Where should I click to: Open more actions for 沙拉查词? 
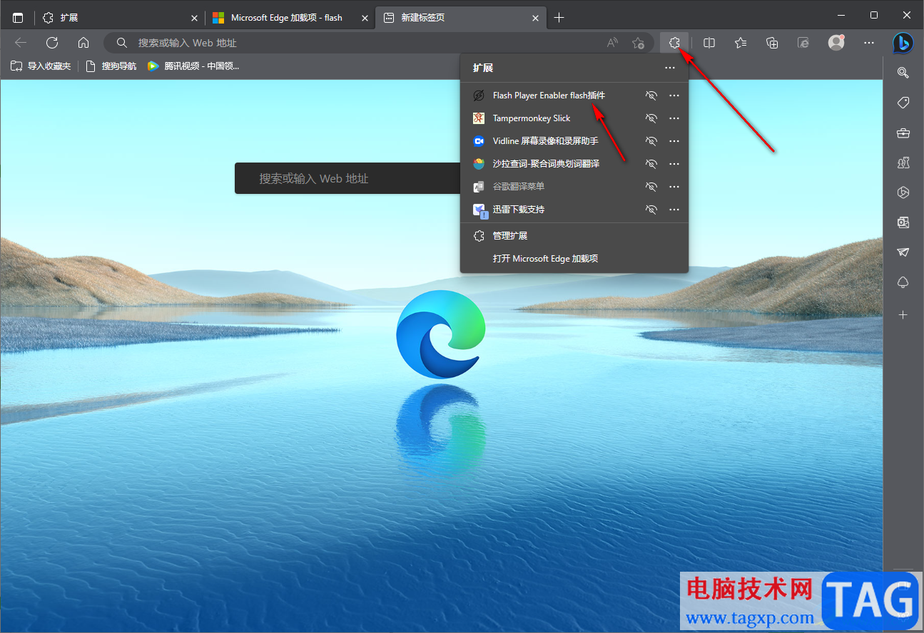click(674, 164)
